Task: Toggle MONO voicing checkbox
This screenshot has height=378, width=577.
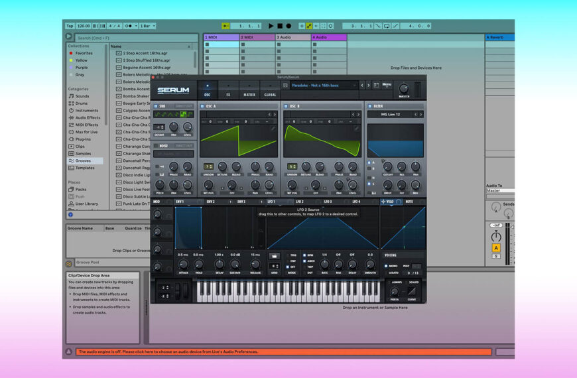Action: tap(386, 266)
